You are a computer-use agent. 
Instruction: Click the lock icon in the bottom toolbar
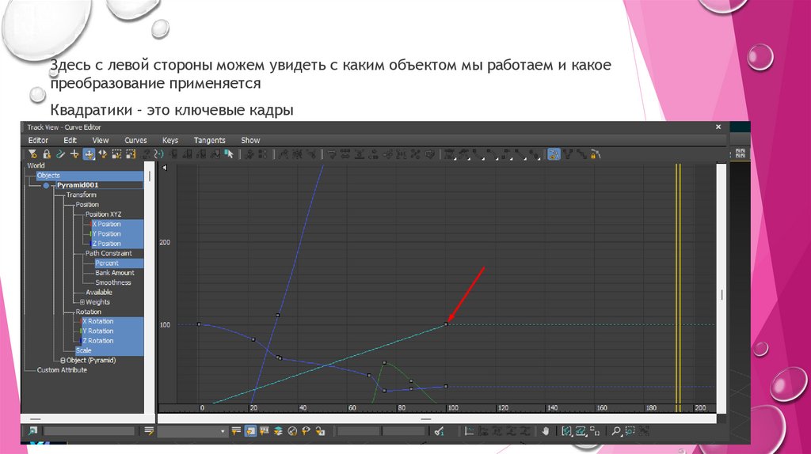[320, 431]
